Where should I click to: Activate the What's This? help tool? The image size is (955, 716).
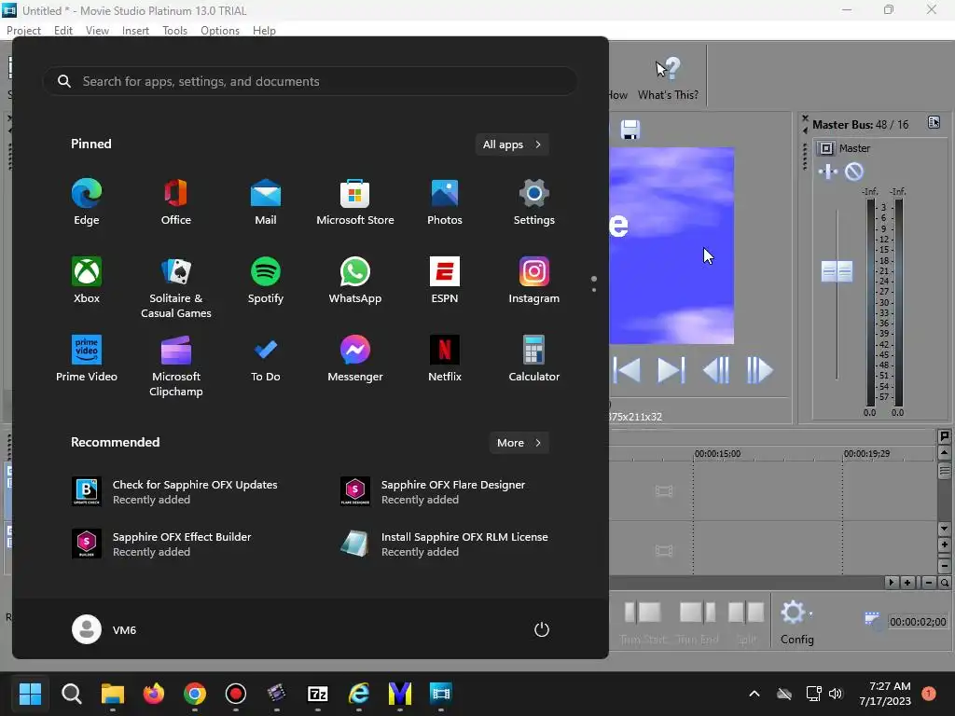(x=668, y=78)
